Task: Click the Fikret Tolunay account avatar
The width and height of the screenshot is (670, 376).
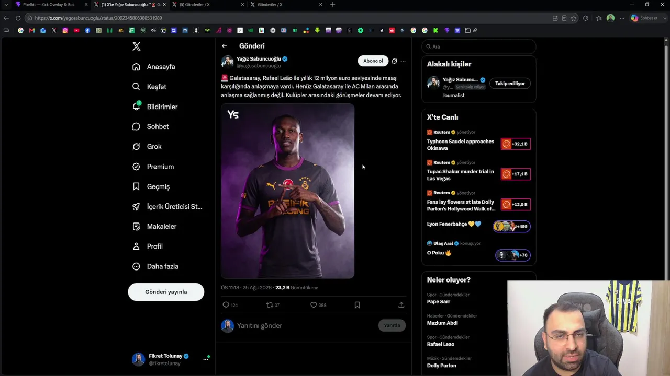Action: [138, 359]
